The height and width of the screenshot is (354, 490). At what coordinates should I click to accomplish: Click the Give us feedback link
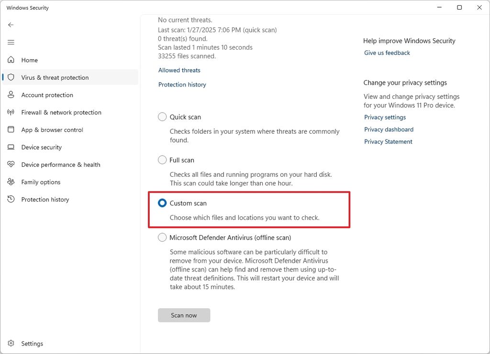[x=387, y=53]
